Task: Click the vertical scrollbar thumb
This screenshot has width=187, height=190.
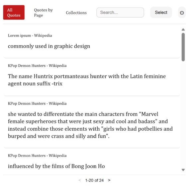Action: (x=183, y=47)
